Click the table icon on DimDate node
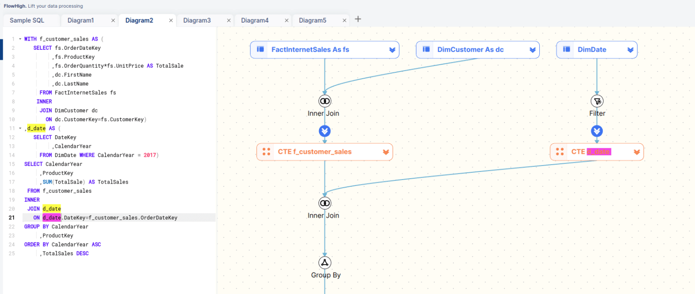 click(x=566, y=49)
